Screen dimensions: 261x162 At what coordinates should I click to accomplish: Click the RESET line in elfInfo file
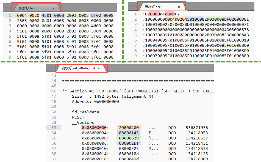coord(77,117)
